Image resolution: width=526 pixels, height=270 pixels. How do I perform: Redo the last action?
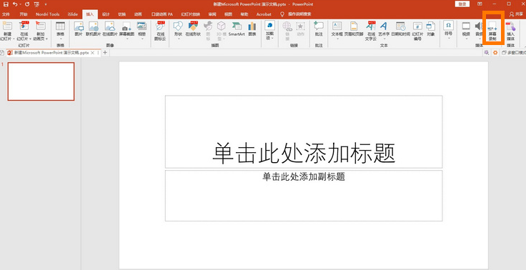pyautogui.click(x=27, y=4)
